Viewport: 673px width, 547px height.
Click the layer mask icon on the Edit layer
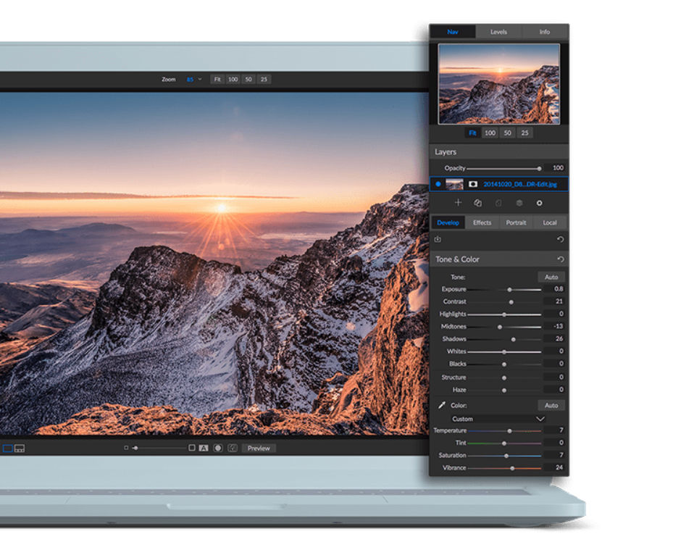point(472,184)
